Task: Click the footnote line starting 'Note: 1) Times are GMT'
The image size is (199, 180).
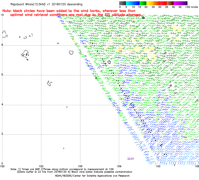Action: [x=62, y=169]
